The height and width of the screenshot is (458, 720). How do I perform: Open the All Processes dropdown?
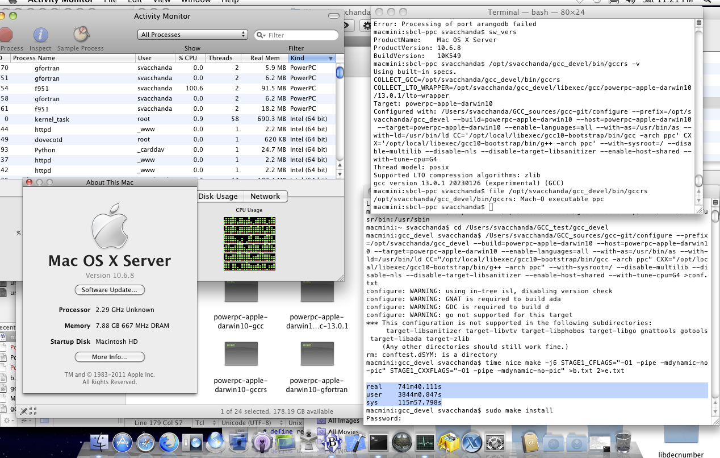pos(192,35)
